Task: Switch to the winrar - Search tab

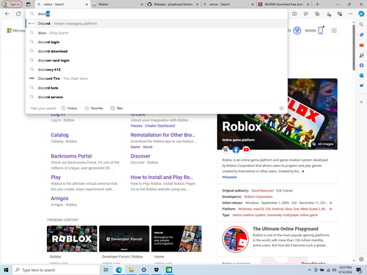Action: [228, 4]
